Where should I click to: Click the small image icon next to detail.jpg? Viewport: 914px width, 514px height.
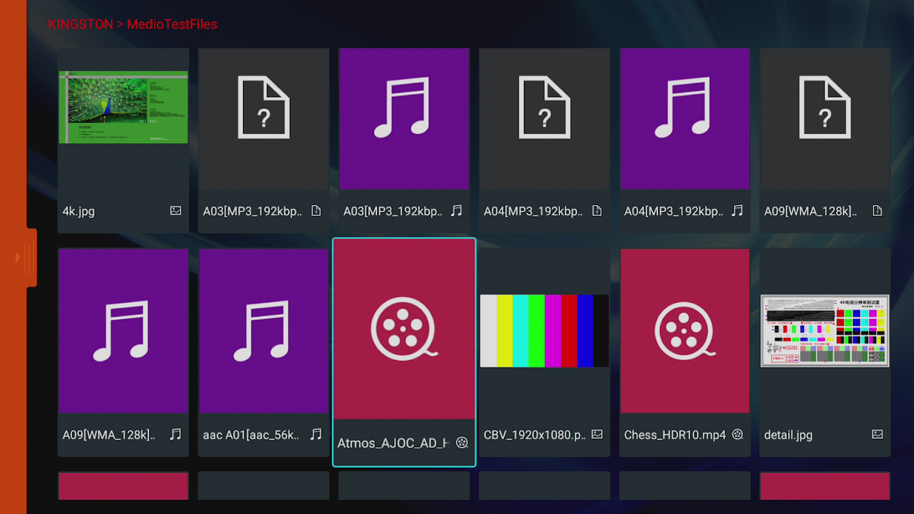coord(877,434)
